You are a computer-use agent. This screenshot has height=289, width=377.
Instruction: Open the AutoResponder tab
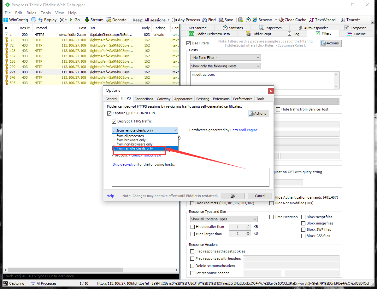click(313, 28)
